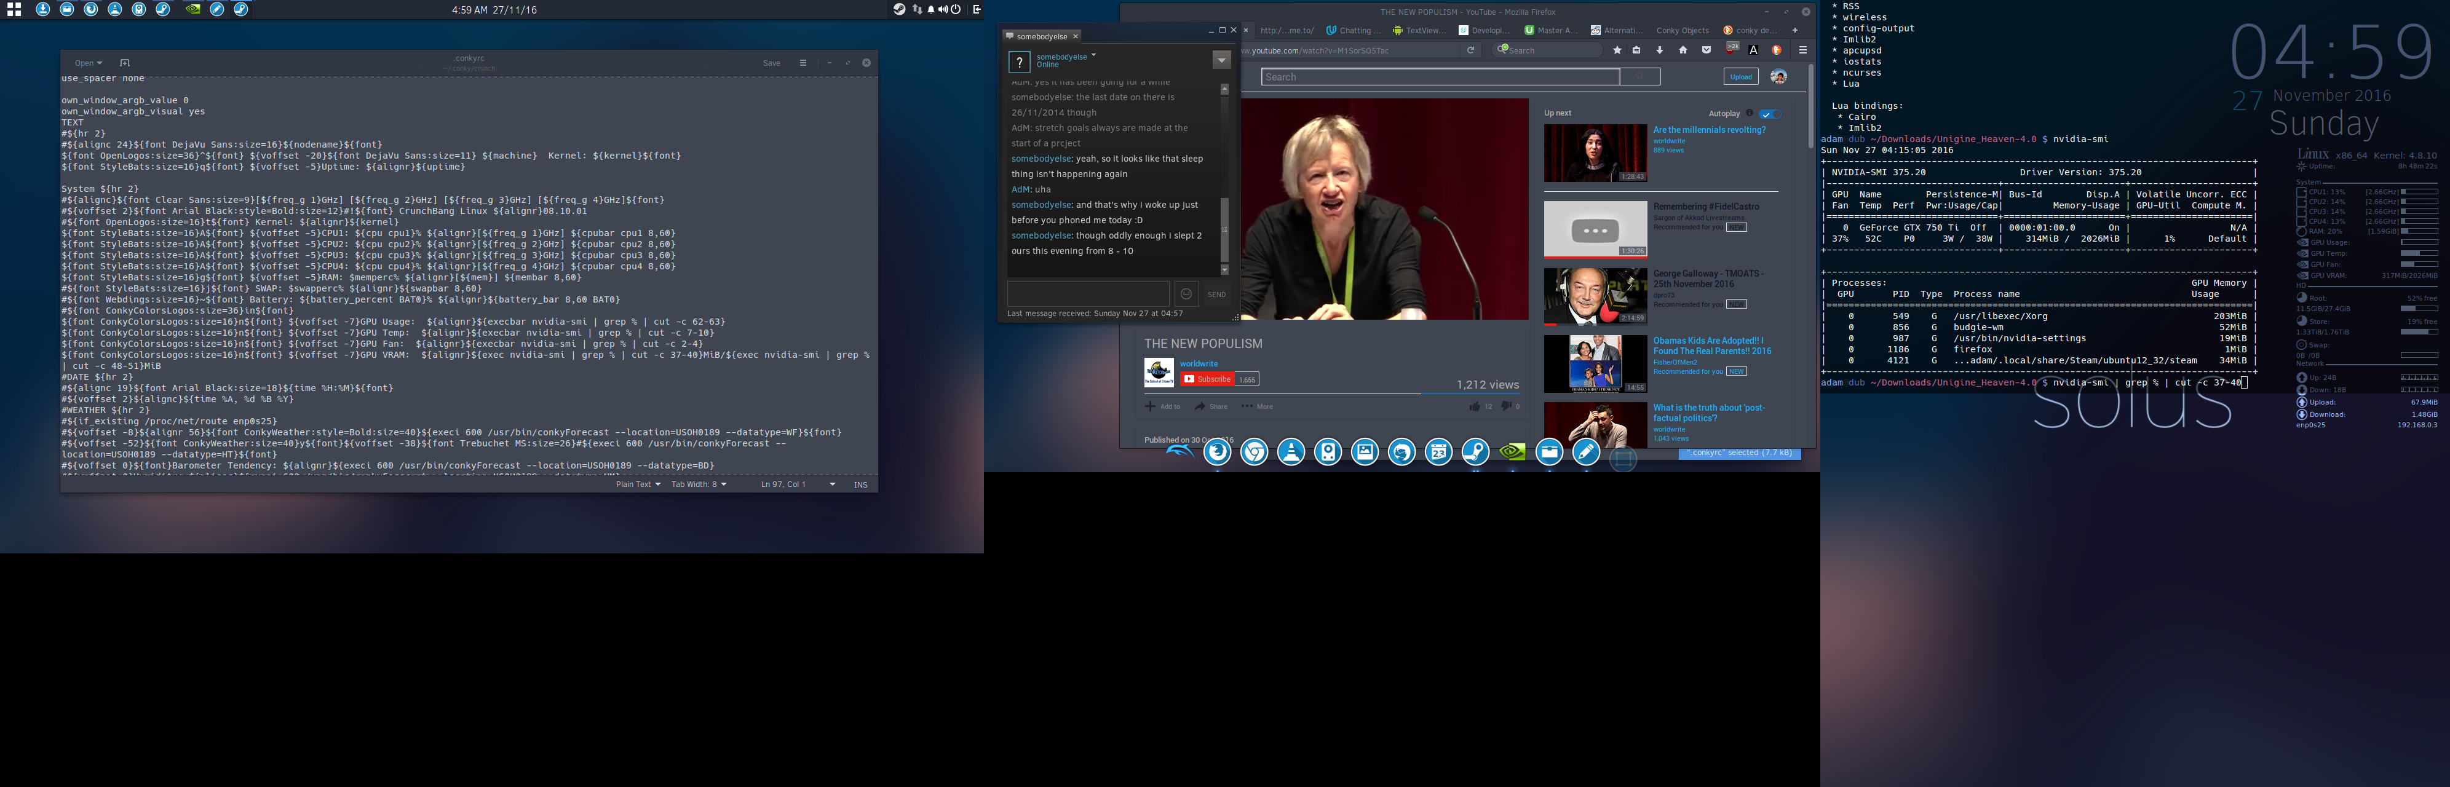Open notifications bell in system tray
Image resolution: width=2450 pixels, height=787 pixels.
point(931,9)
